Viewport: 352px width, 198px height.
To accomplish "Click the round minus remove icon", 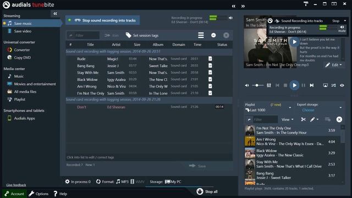I will [x=213, y=35].
